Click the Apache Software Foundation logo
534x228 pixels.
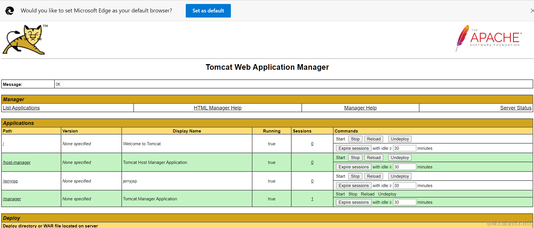(489, 38)
